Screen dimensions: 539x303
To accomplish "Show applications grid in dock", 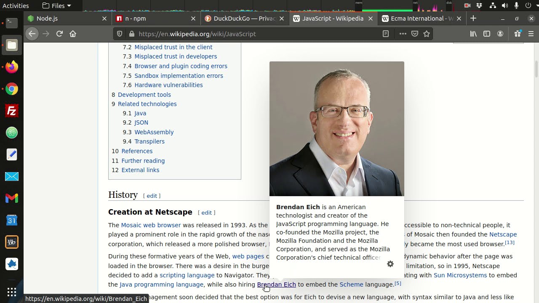I will (12, 292).
